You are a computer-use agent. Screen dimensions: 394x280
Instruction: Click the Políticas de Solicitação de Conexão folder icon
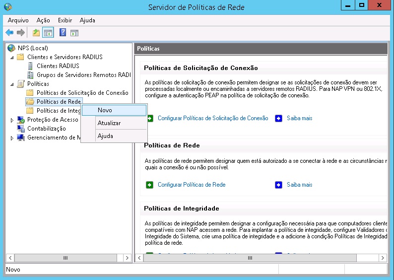coord(30,93)
